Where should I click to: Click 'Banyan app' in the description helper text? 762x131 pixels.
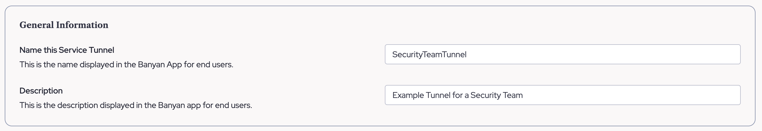tap(179, 106)
